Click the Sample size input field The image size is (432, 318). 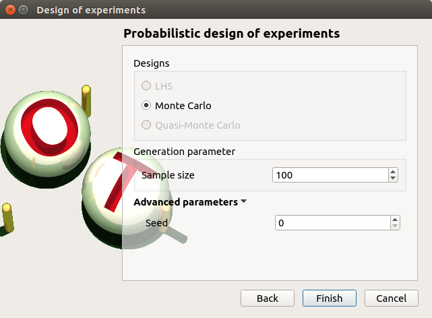click(x=330, y=175)
